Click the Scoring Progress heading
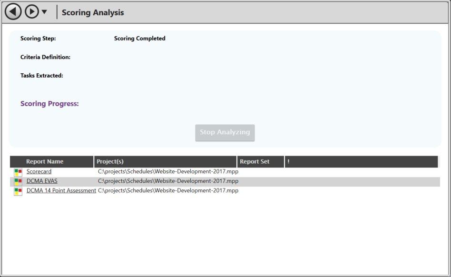The width and height of the screenshot is (451, 277). (49, 104)
